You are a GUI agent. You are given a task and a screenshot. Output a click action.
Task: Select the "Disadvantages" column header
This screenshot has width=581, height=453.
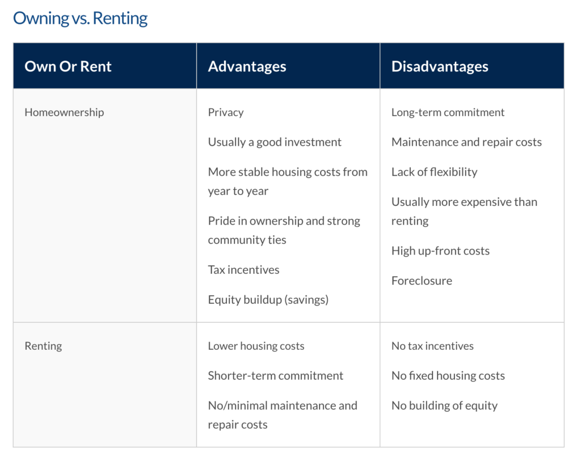pos(440,66)
